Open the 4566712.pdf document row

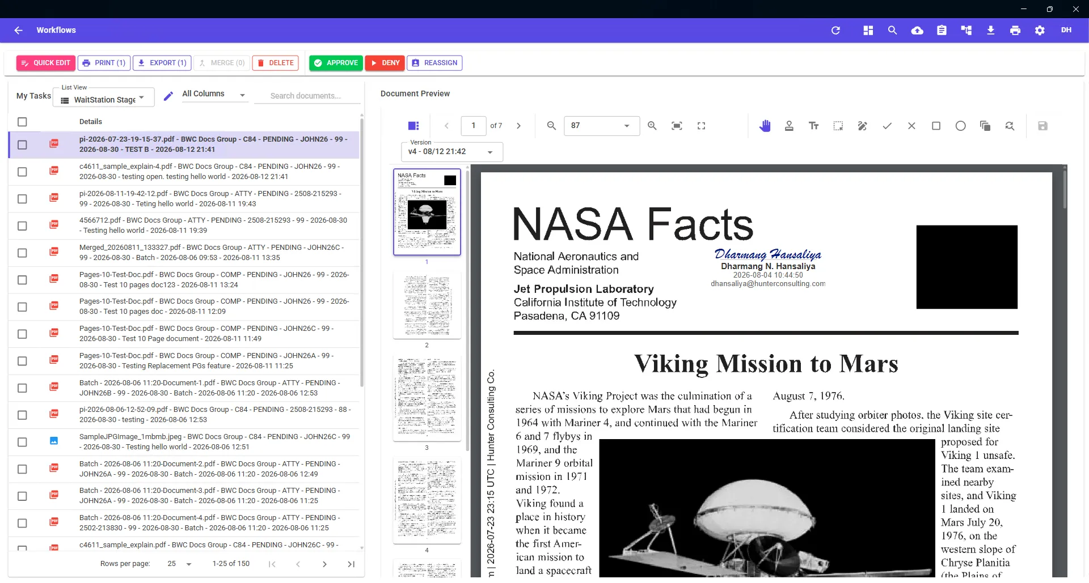click(184, 225)
